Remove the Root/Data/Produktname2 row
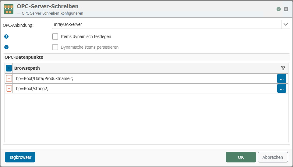The image size is (293, 167). 9,78
